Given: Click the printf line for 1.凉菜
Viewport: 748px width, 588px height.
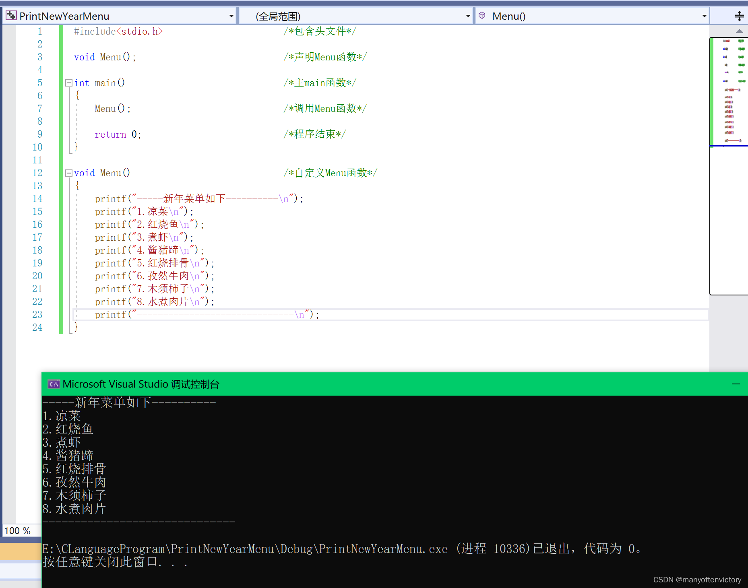Looking at the screenshot, I should 144,212.
